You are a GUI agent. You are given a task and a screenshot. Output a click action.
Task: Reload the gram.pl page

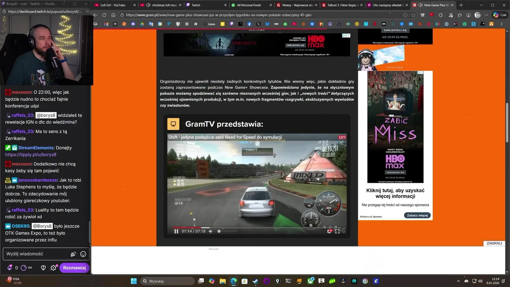(104, 15)
